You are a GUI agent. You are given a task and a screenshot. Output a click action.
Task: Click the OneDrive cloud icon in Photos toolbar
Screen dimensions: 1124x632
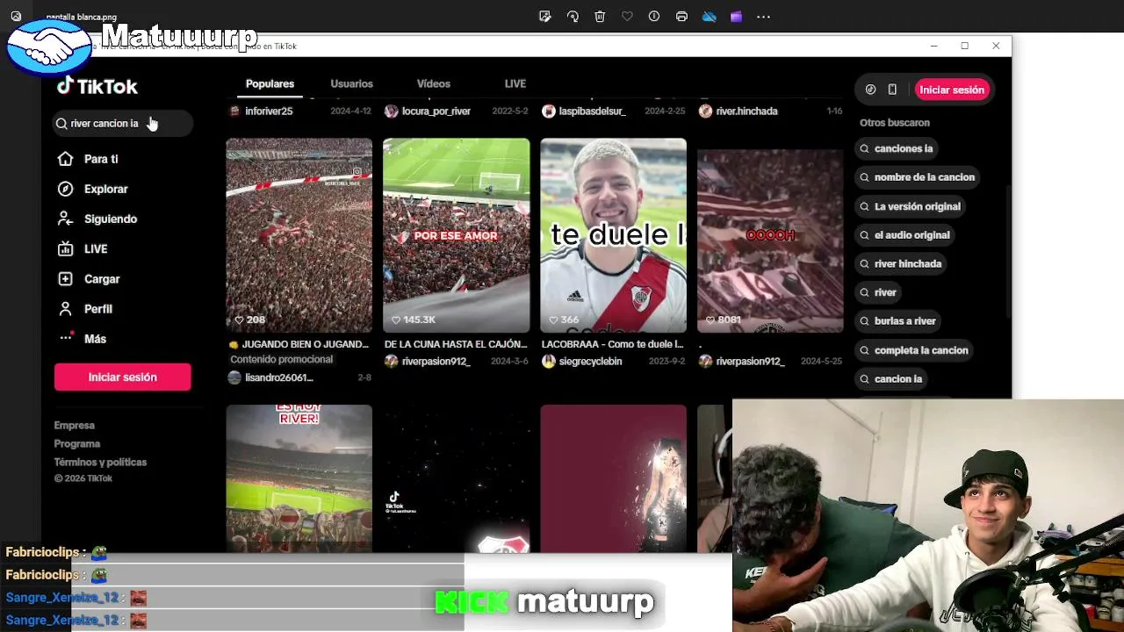[x=709, y=17]
